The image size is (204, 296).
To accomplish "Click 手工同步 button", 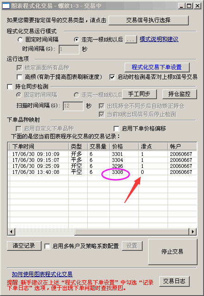I will (x=139, y=94).
